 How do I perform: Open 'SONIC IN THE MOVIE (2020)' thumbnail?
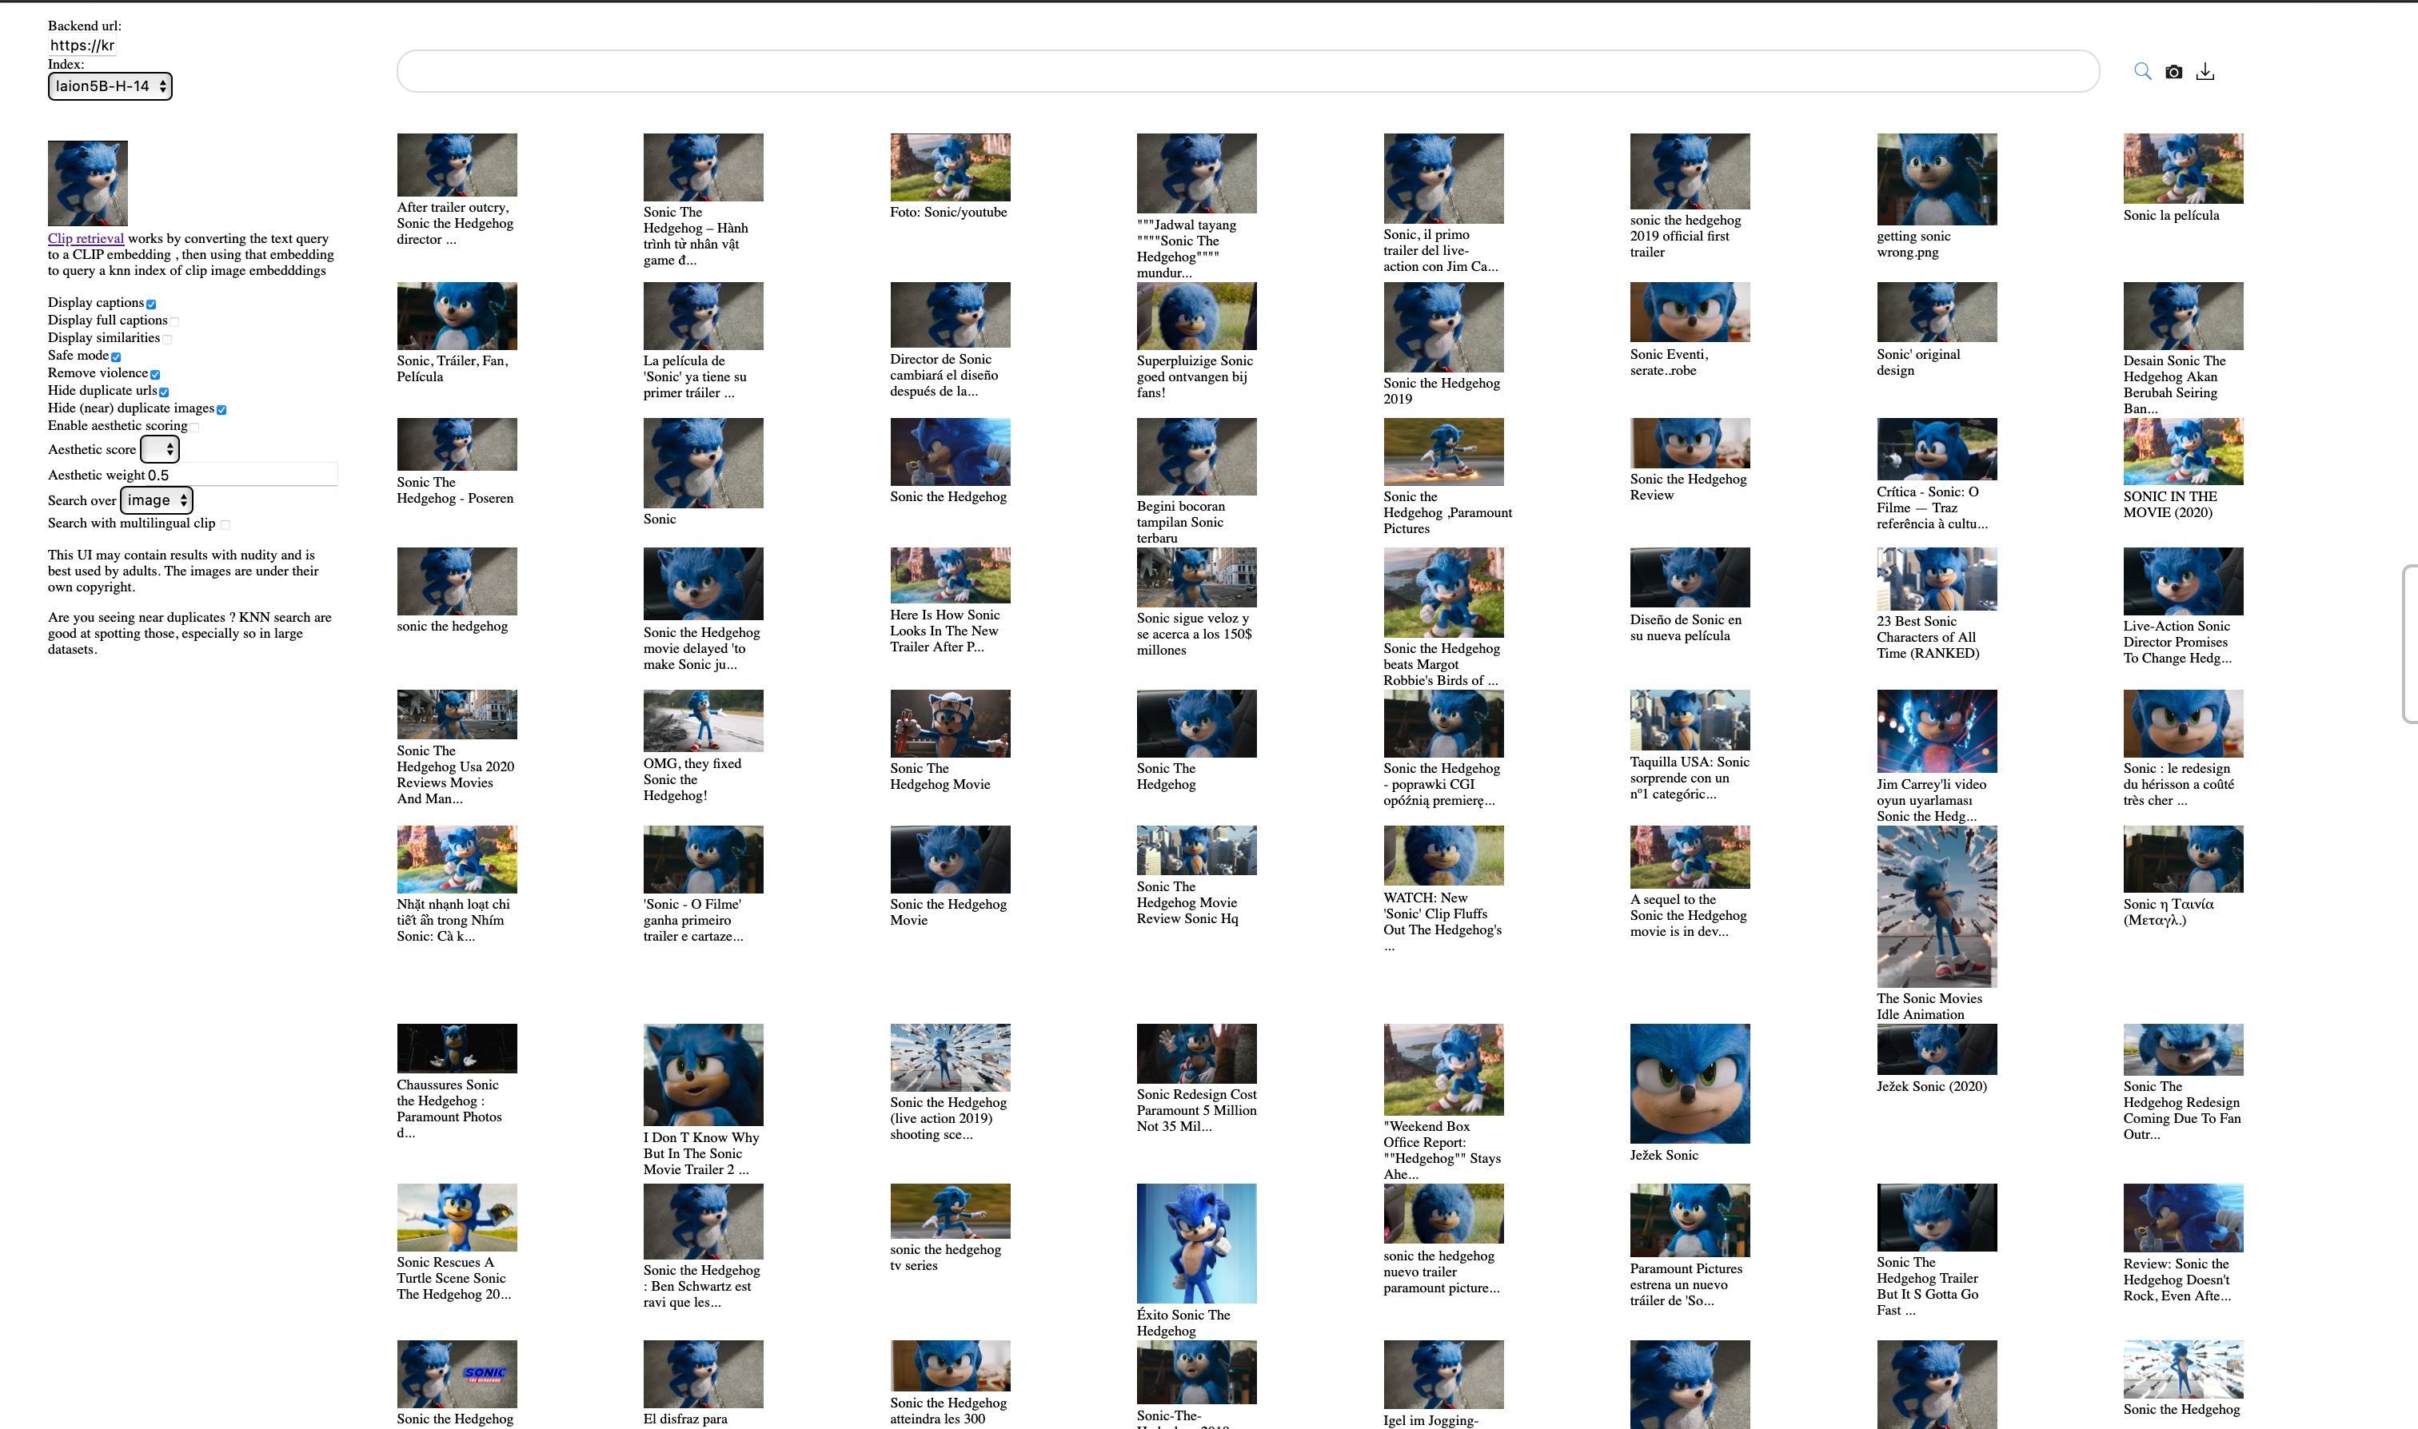coord(2183,452)
